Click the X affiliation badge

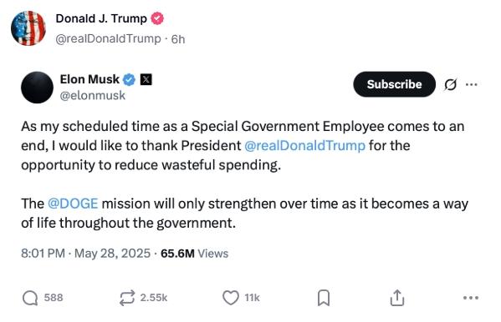(146, 79)
